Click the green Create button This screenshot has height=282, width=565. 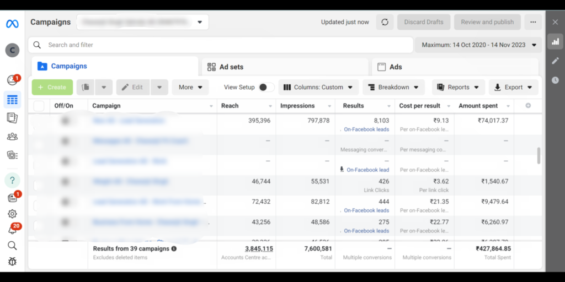[52, 87]
